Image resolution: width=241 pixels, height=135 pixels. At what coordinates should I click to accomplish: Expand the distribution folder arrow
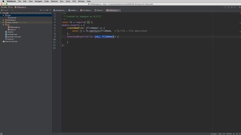3,20
